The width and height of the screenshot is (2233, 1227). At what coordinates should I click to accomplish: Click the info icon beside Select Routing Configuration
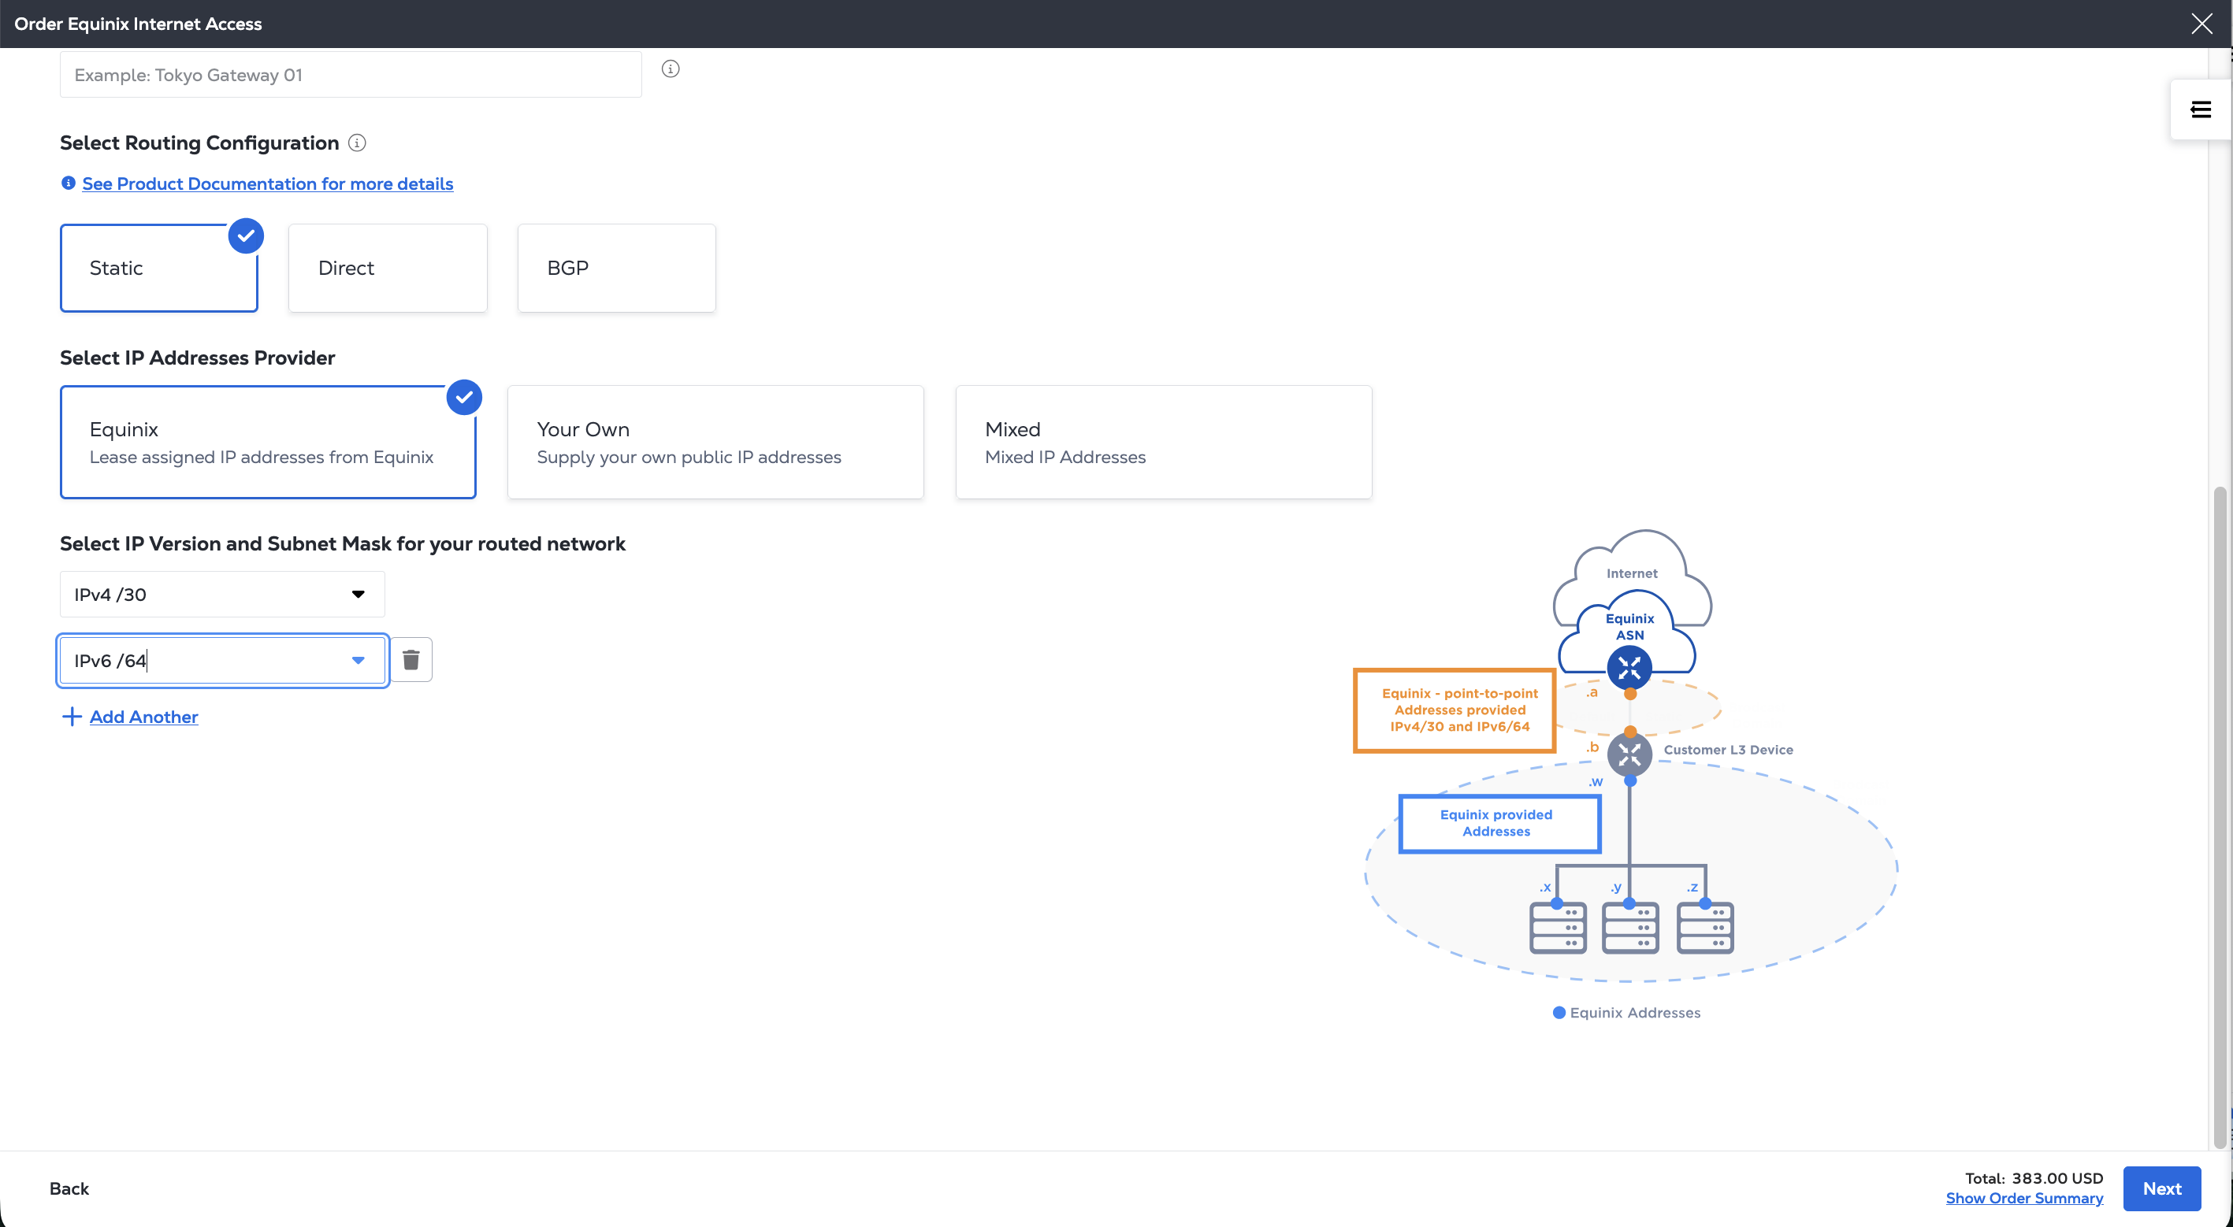[x=357, y=143]
